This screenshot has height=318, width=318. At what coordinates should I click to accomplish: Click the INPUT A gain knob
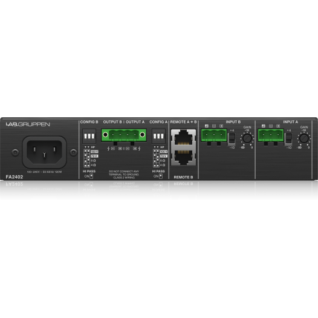click(304, 138)
